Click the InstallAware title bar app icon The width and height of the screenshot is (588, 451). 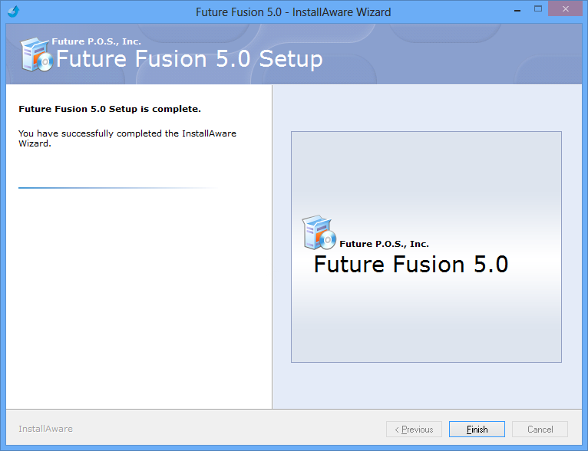(14, 12)
